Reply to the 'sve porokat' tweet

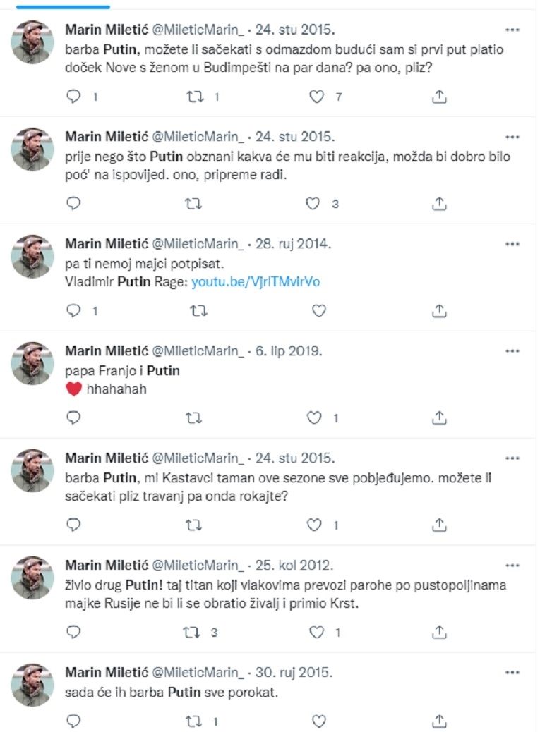click(x=74, y=721)
